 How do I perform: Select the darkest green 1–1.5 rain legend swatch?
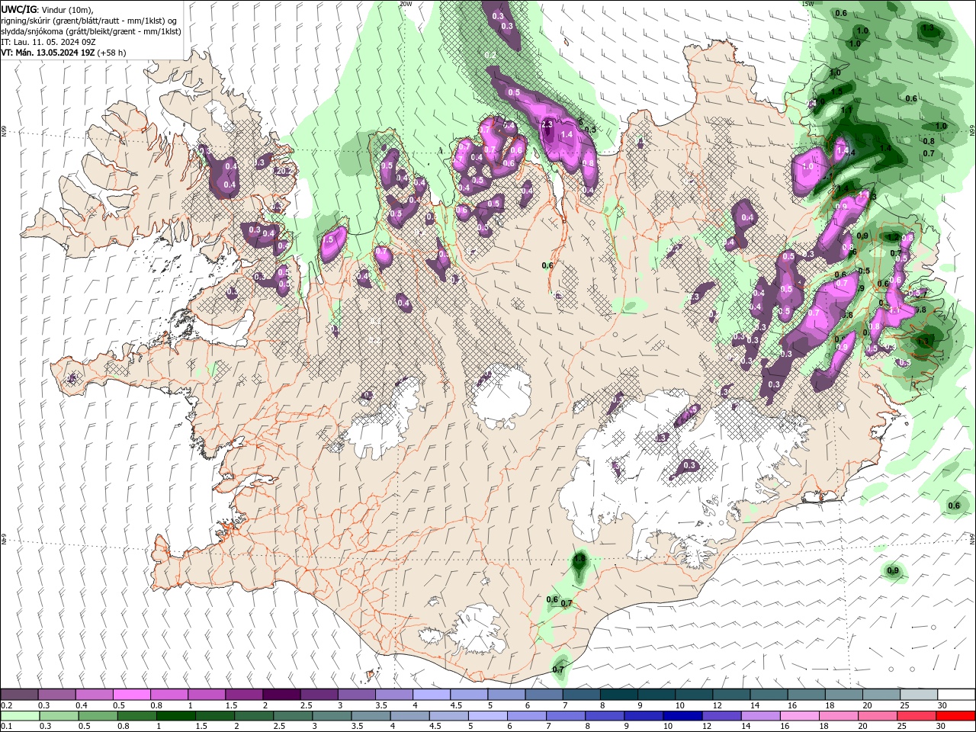coord(177,716)
